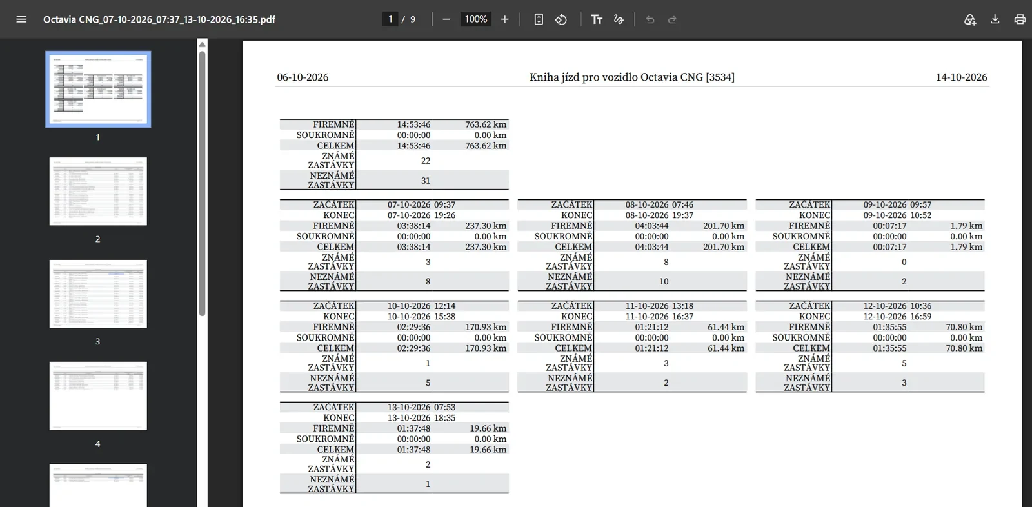Save the PDF to Google Drive

tap(970, 19)
